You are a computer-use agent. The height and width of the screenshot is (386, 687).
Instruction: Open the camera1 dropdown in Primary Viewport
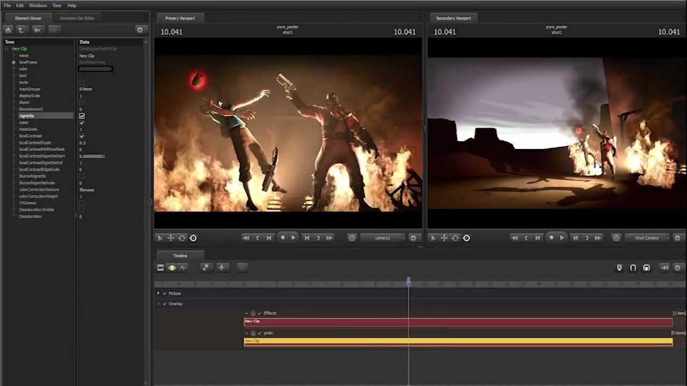(383, 238)
